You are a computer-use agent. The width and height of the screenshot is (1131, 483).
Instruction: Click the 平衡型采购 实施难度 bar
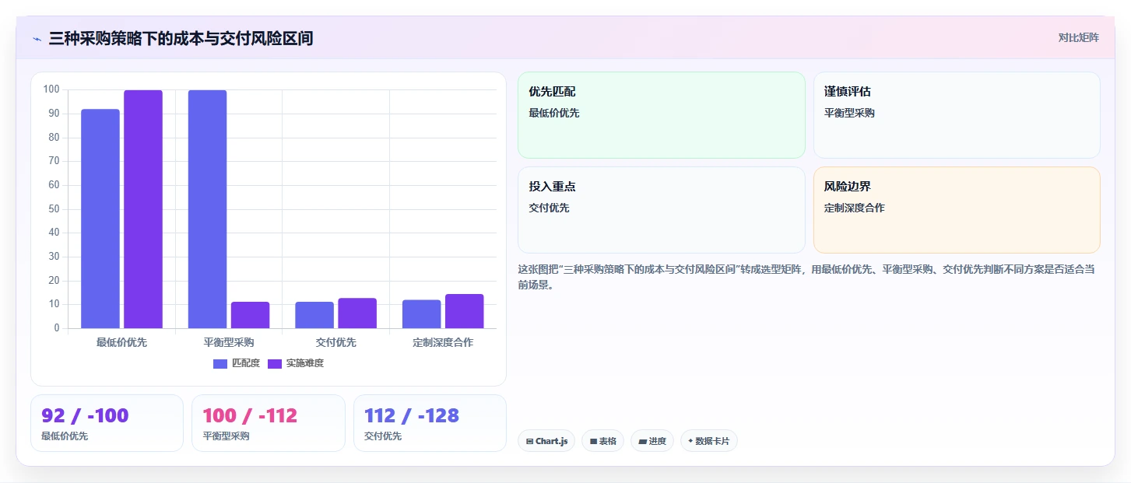click(250, 315)
